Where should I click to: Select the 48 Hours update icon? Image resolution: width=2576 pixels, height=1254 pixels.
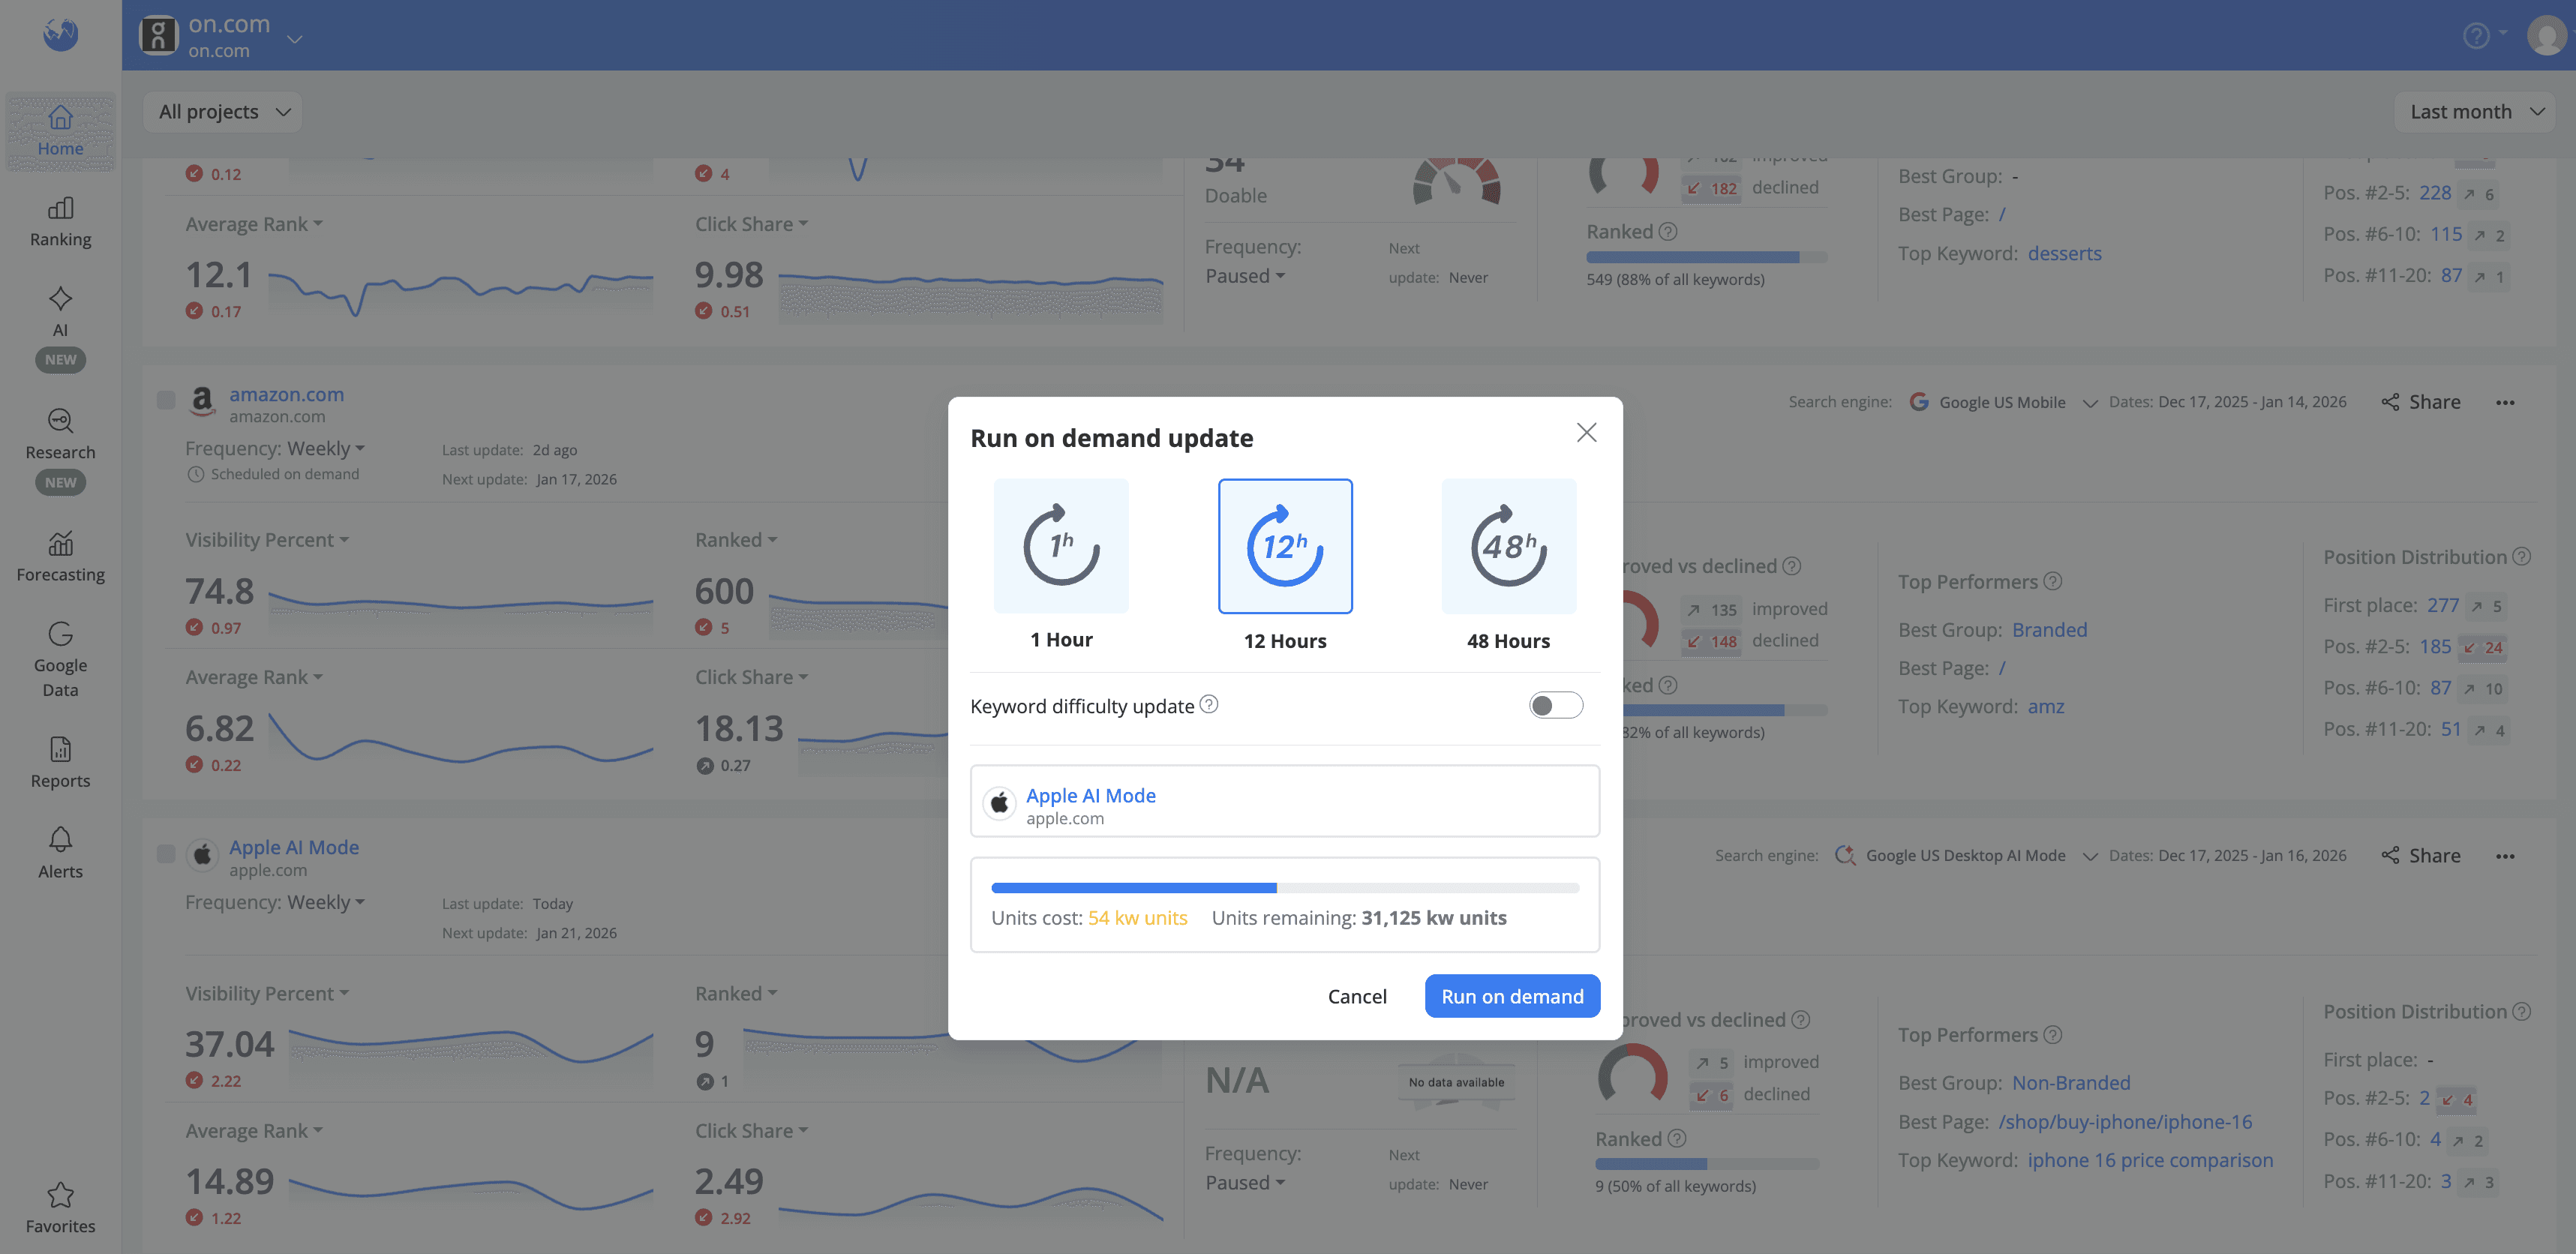click(1508, 546)
